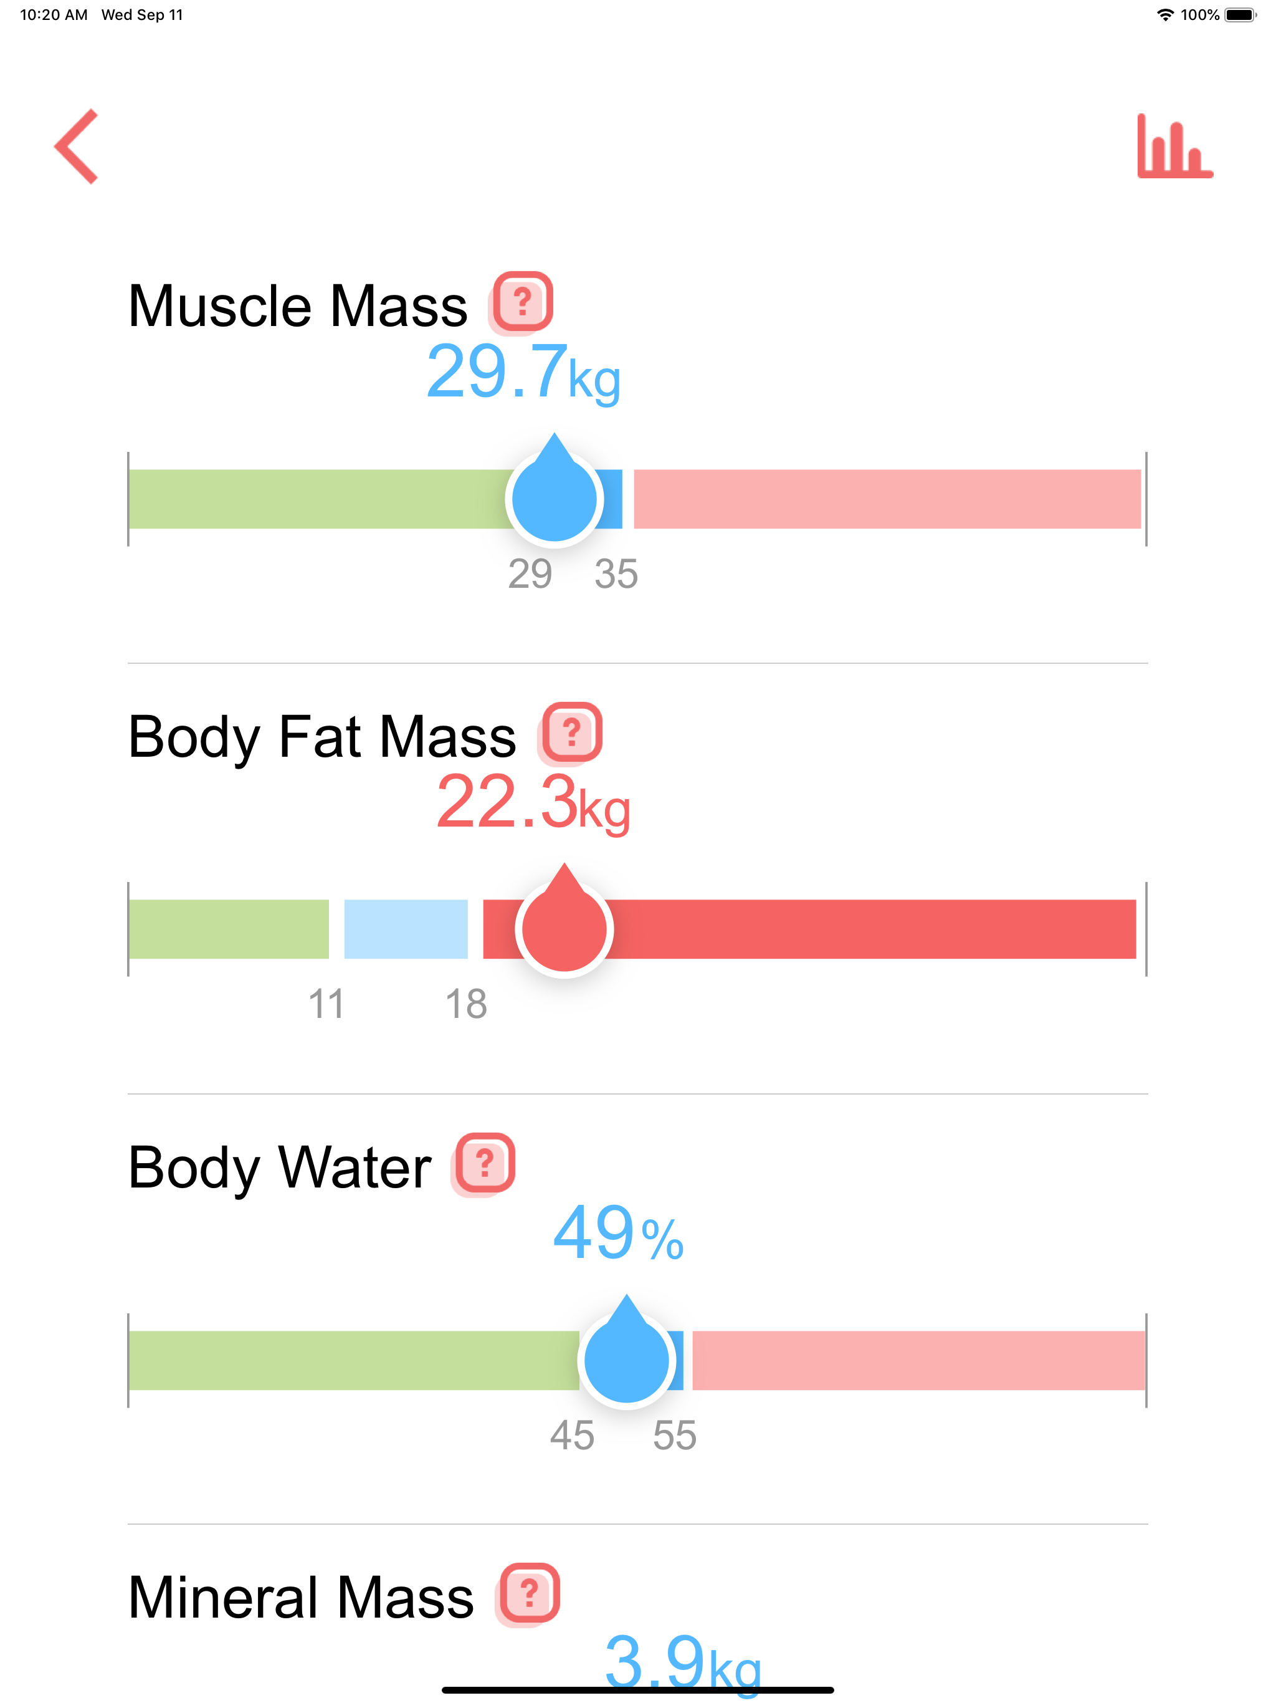Viewport: 1276px width, 1703px height.
Task: Tap the battery status icon
Action: pyautogui.click(x=1240, y=14)
